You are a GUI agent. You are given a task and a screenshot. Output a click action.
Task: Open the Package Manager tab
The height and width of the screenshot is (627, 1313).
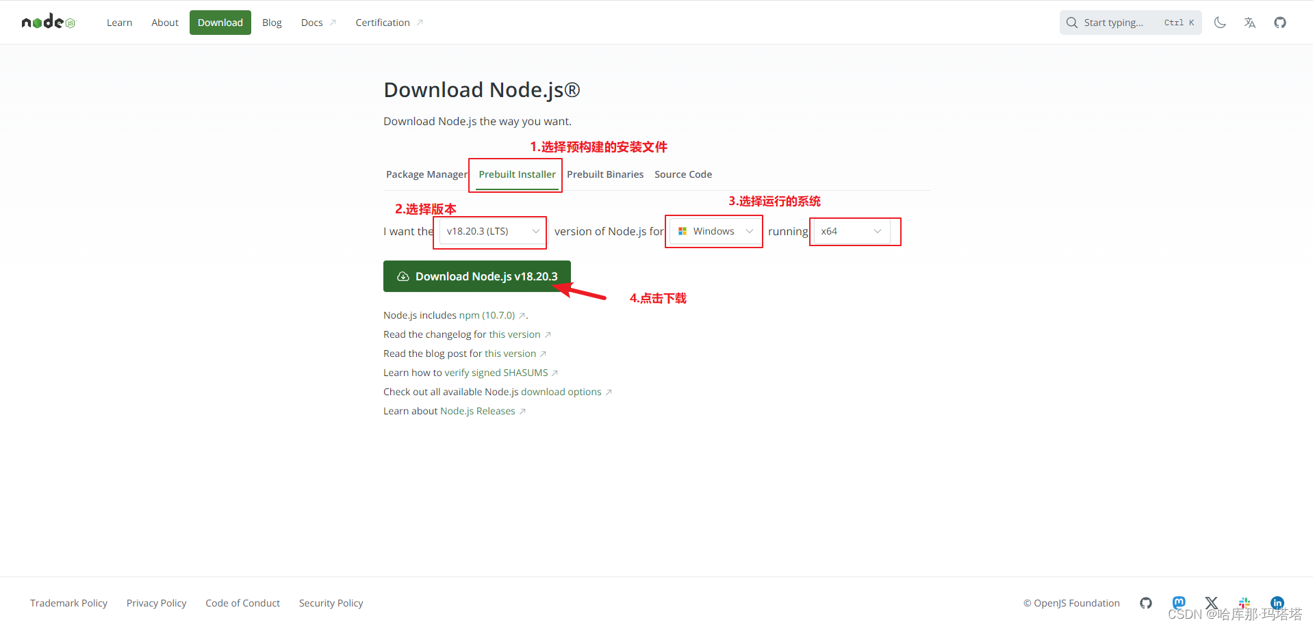[426, 174]
